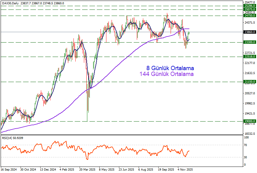Select the 21150.0 horizontal level tag
The image size is (257, 173).
tap(250, 82)
